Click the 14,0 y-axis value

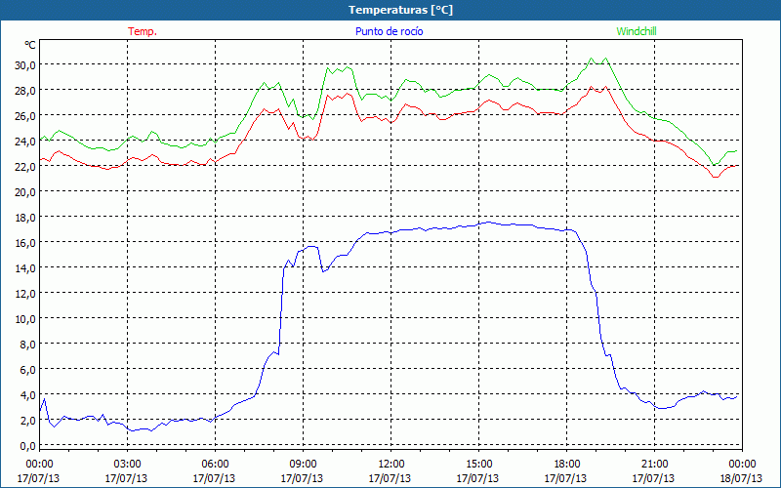click(x=25, y=268)
